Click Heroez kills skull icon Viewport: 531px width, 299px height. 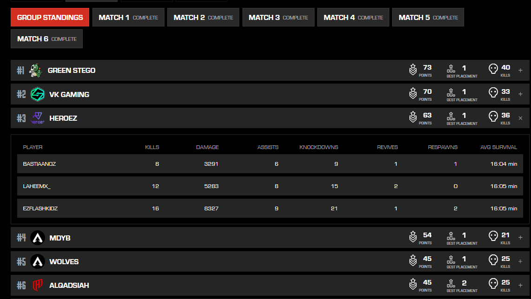click(x=493, y=116)
